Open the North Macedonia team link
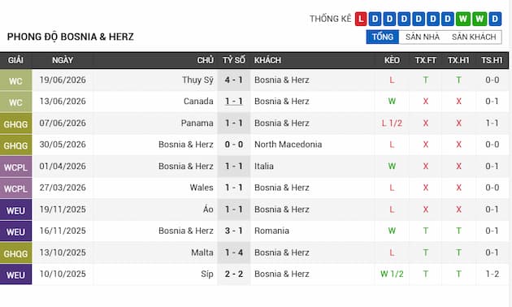The image size is (512, 307). [x=288, y=145]
